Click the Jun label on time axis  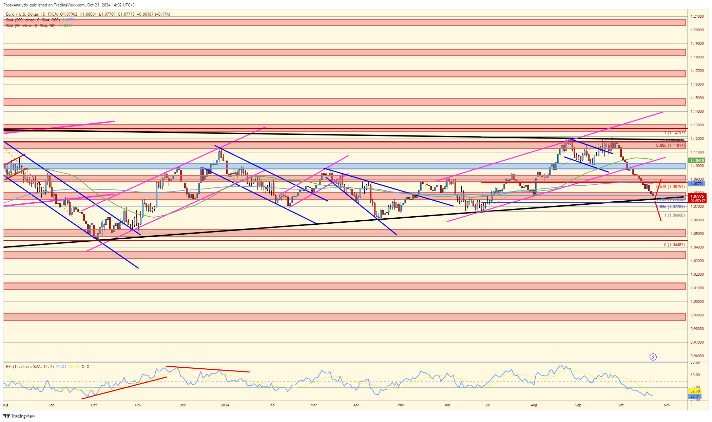(447, 405)
